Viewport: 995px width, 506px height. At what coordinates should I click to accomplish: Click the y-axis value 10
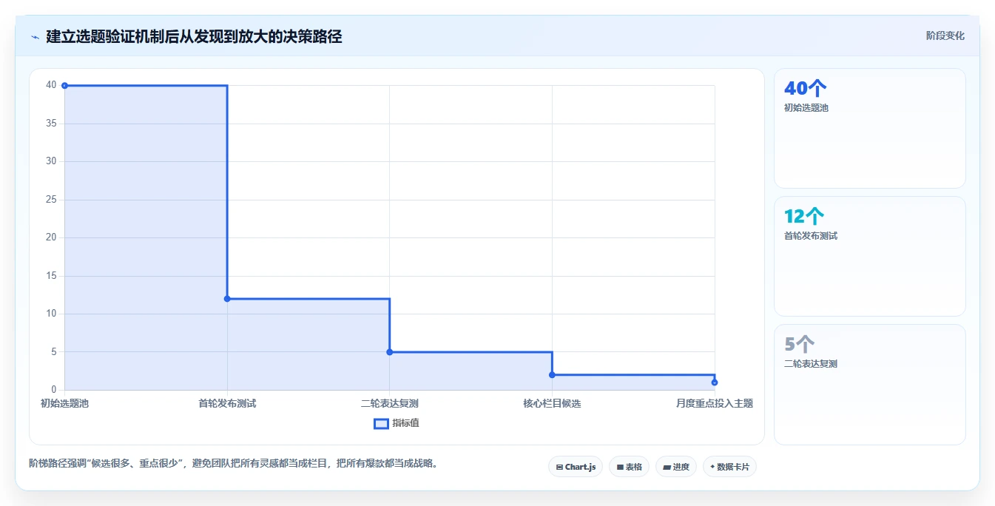coord(51,314)
